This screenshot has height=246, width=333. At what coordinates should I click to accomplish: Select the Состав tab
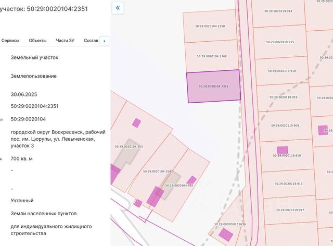click(91, 41)
